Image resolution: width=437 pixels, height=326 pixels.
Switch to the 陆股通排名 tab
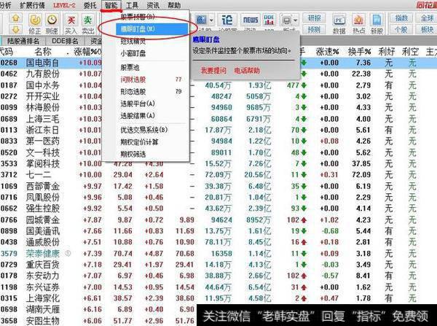(23, 42)
